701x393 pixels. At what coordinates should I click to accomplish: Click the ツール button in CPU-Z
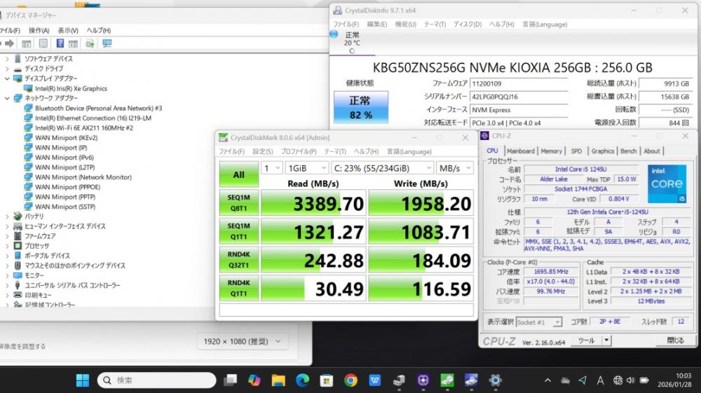point(586,340)
